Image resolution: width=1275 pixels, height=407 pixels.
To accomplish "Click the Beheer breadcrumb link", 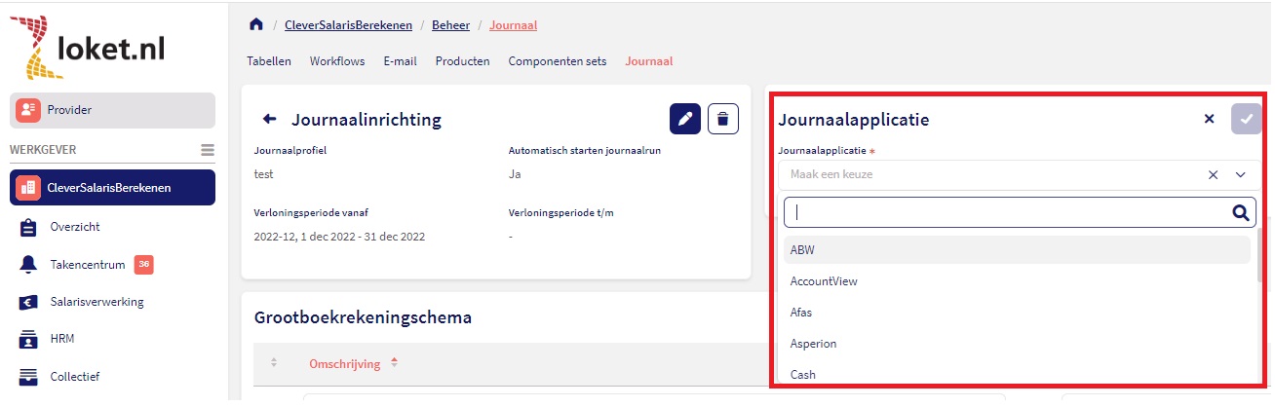I will pyautogui.click(x=450, y=25).
